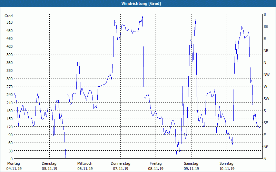Select the date 06.11.19

coord(85,169)
